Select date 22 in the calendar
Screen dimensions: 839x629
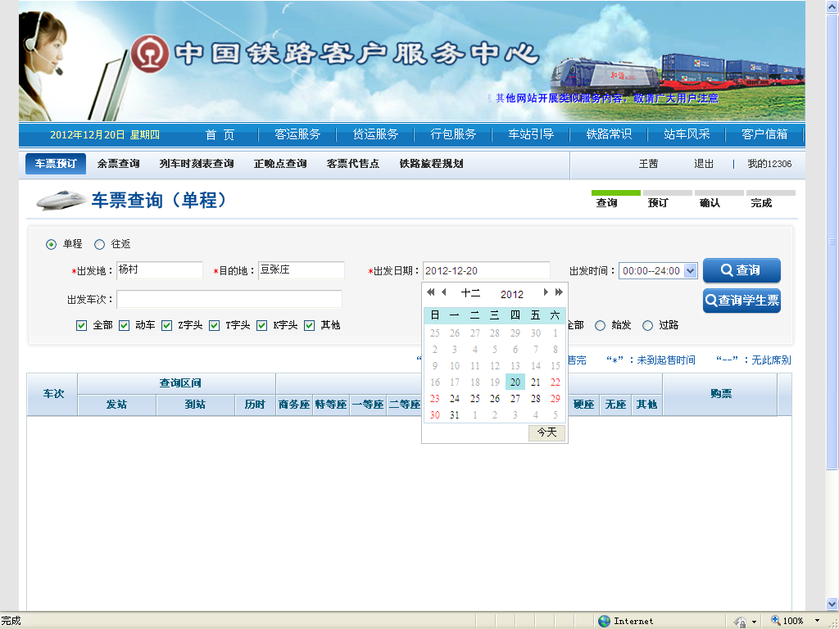pos(556,382)
